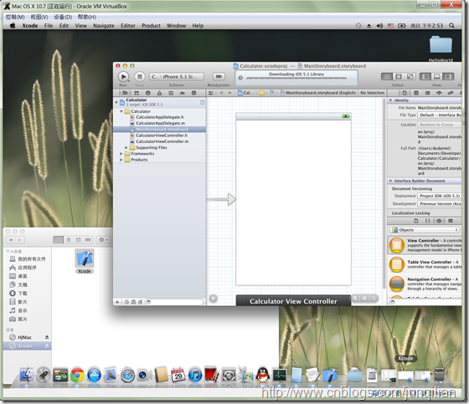Select CalculatorViewController.m file
This screenshot has width=469, height=404.
pos(162,141)
